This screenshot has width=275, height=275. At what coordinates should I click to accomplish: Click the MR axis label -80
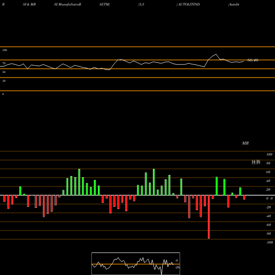[268, 234]
